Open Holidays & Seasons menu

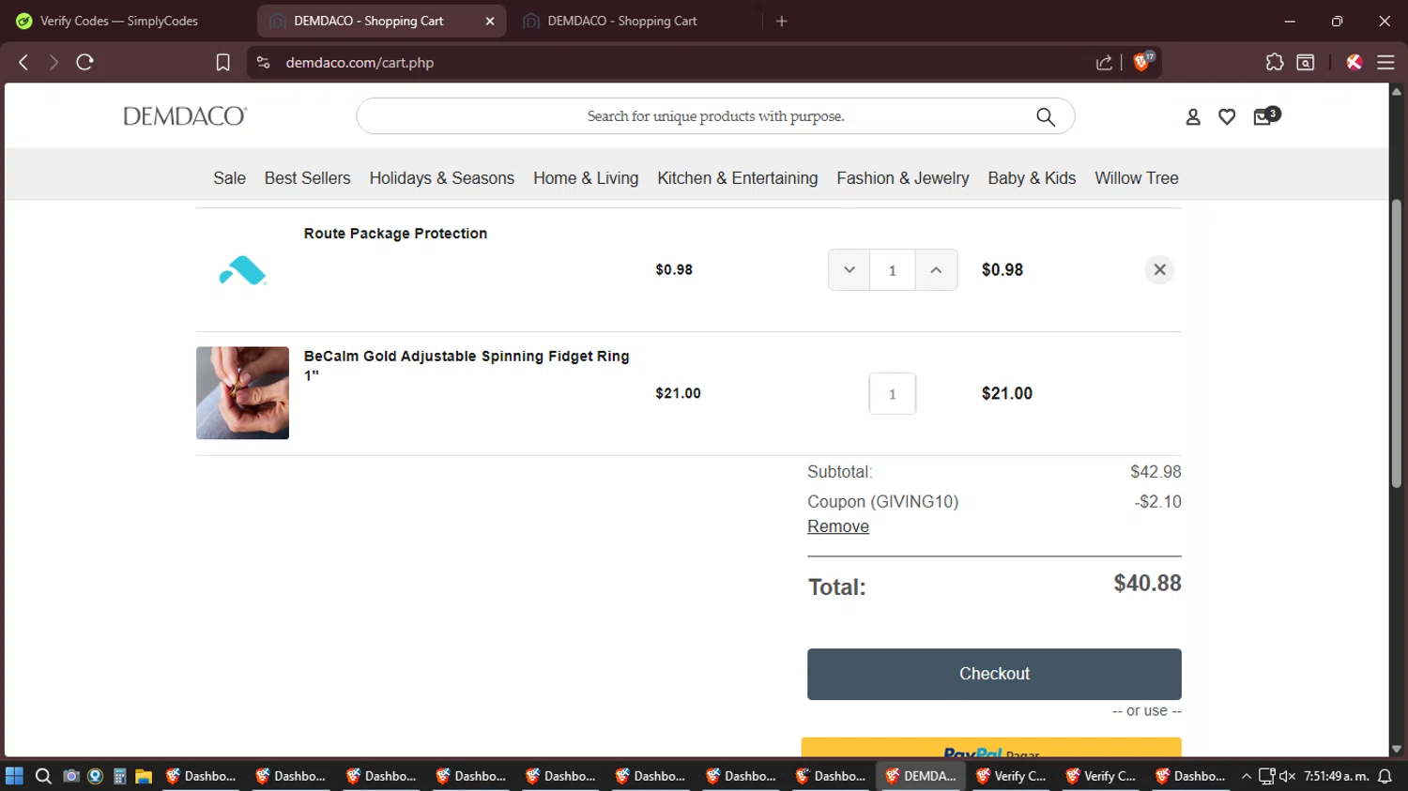point(441,178)
